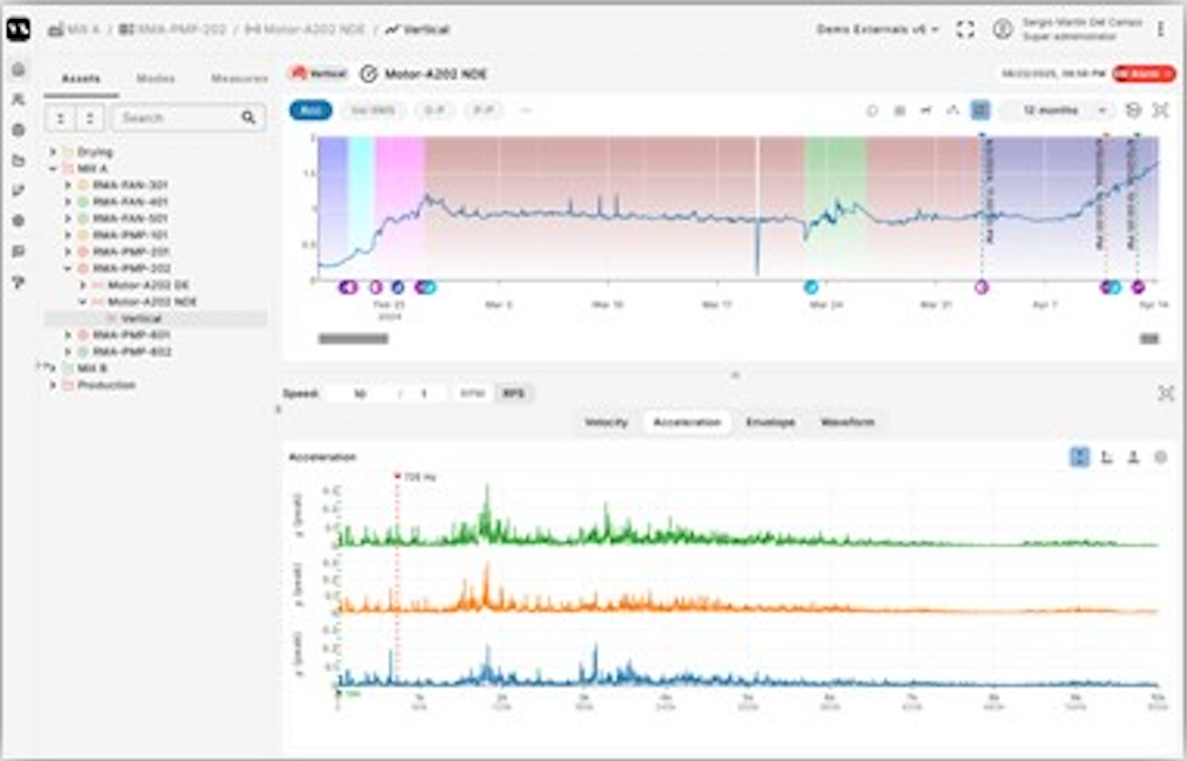The width and height of the screenshot is (1187, 761).
Task: Expand the trend chart to full size
Action: pos(1160,111)
